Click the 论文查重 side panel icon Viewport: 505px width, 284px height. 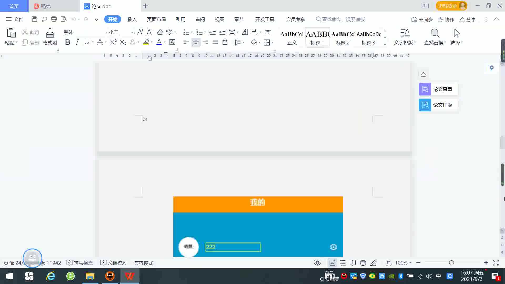[x=425, y=89]
